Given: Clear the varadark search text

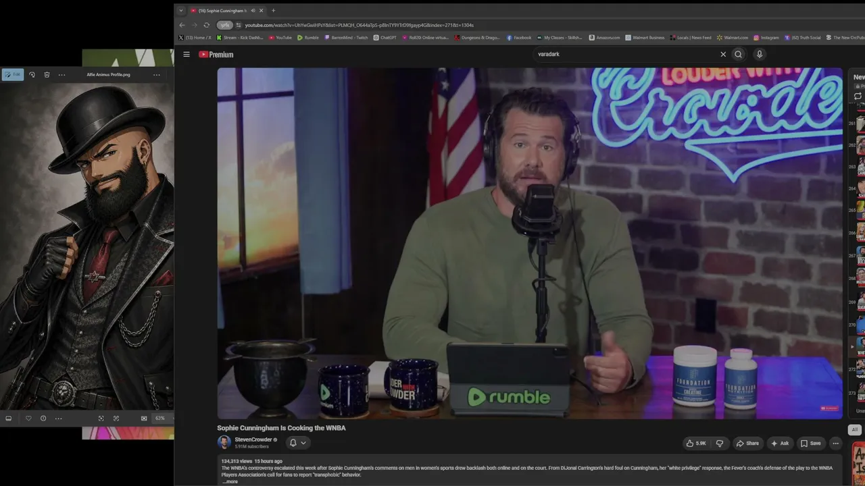Looking at the screenshot, I should tap(723, 55).
